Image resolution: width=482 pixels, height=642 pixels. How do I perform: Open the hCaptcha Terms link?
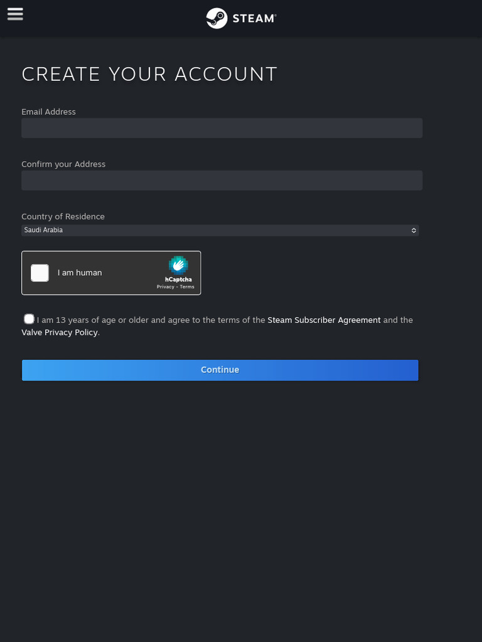pyautogui.click(x=187, y=287)
